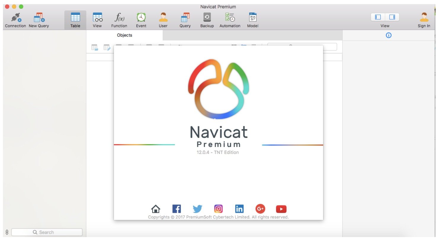This screenshot has width=439, height=243.
Task: Click the copyright notice text
Action: (218, 217)
